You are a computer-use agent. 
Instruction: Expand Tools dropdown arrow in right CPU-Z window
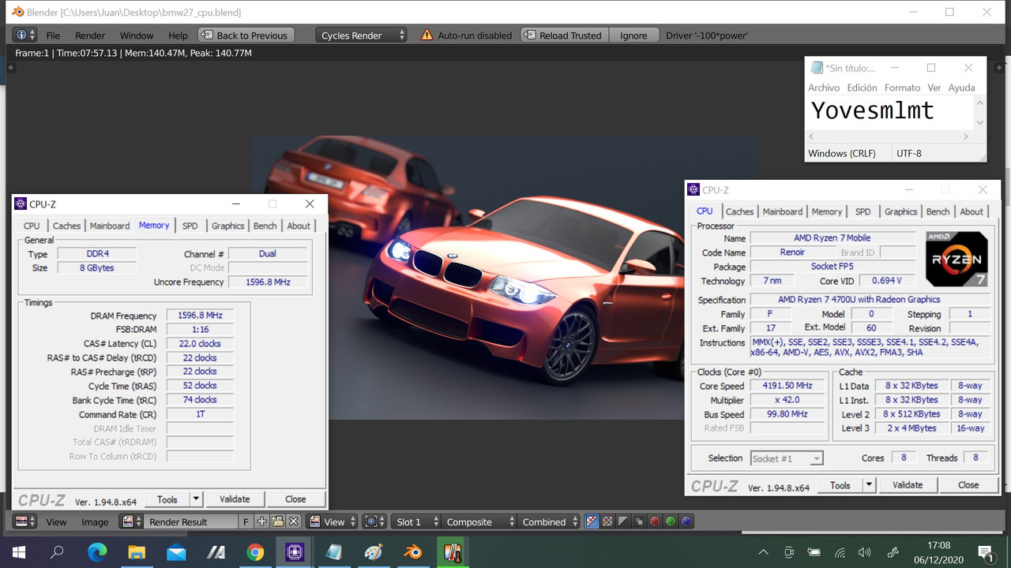pos(870,485)
